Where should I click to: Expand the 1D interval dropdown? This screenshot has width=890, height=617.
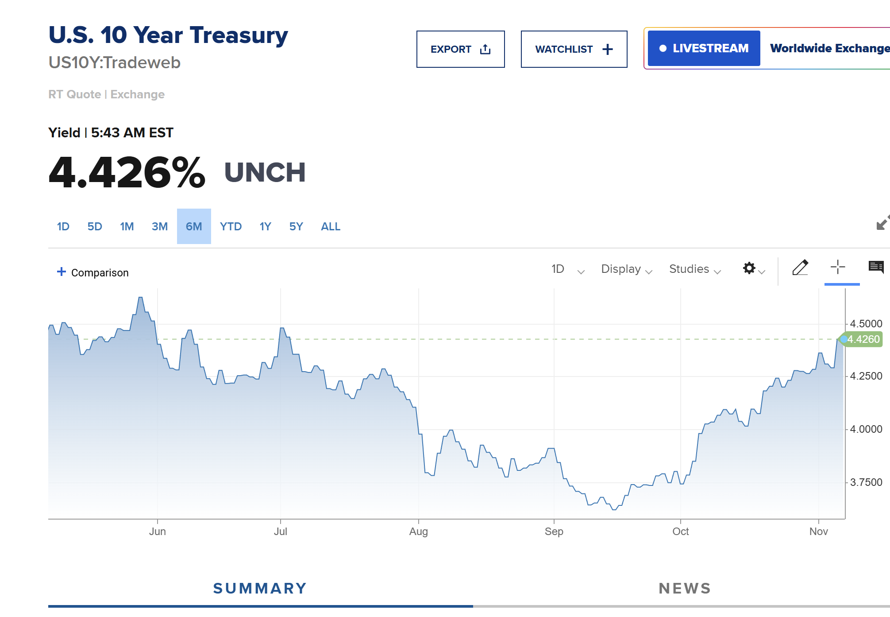coord(567,269)
